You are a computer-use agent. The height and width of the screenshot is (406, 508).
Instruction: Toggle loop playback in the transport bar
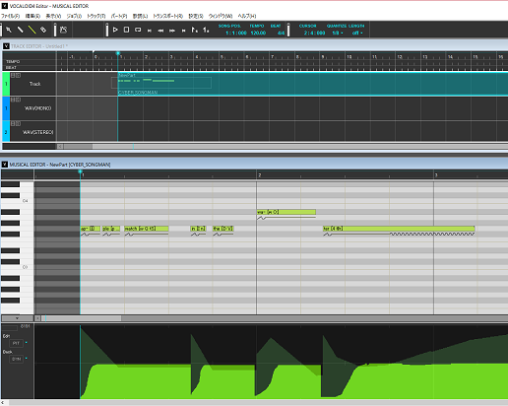(x=138, y=30)
